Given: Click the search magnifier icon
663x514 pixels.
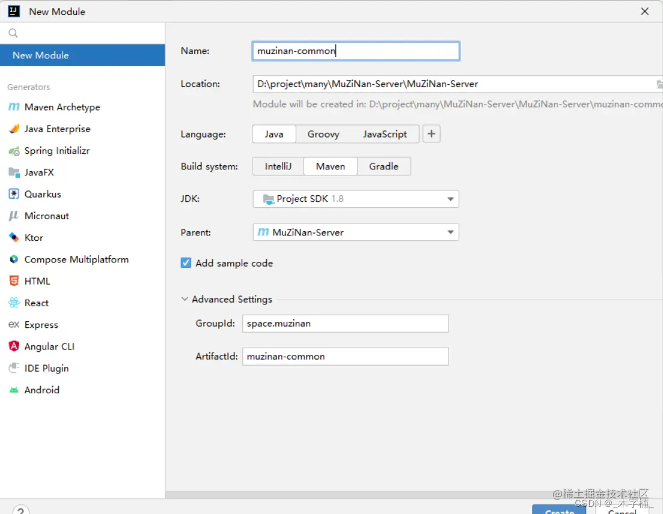Looking at the screenshot, I should pos(13,33).
